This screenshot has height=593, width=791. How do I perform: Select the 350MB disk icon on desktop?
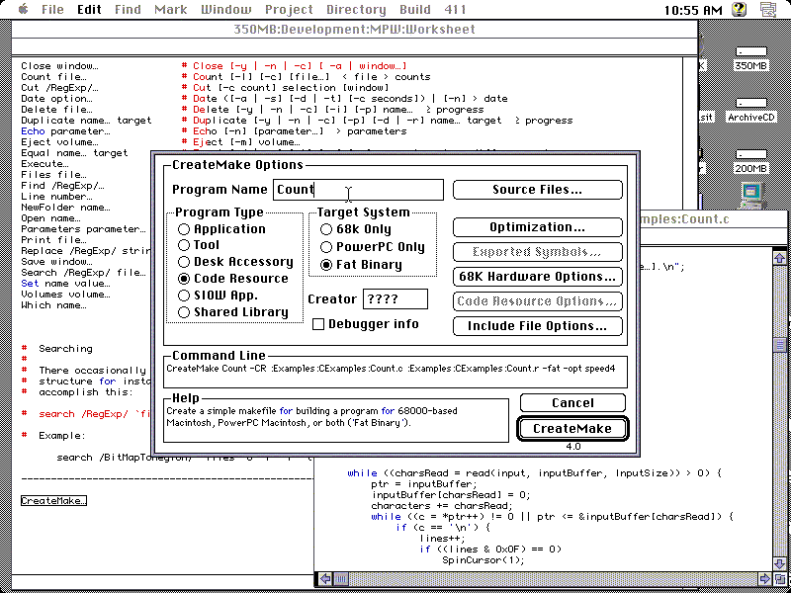coord(749,54)
